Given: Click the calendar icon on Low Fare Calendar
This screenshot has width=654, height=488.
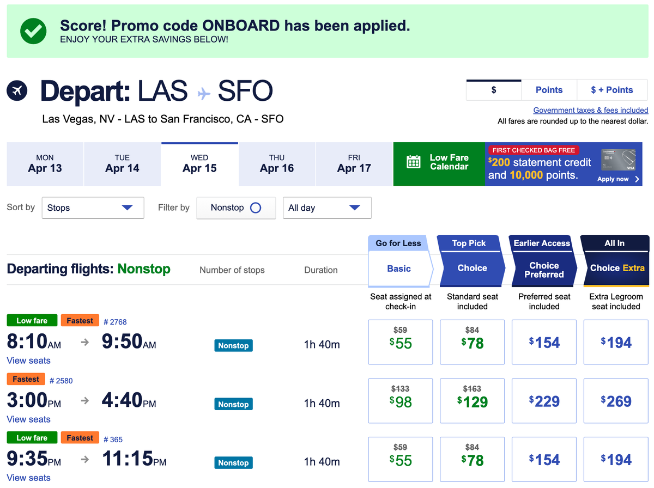Looking at the screenshot, I should tap(414, 164).
